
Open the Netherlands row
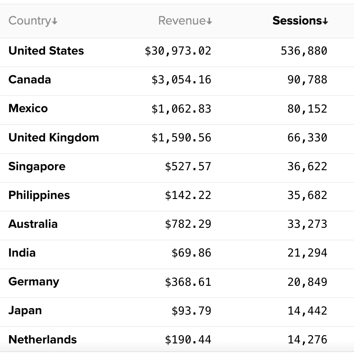[43, 340]
